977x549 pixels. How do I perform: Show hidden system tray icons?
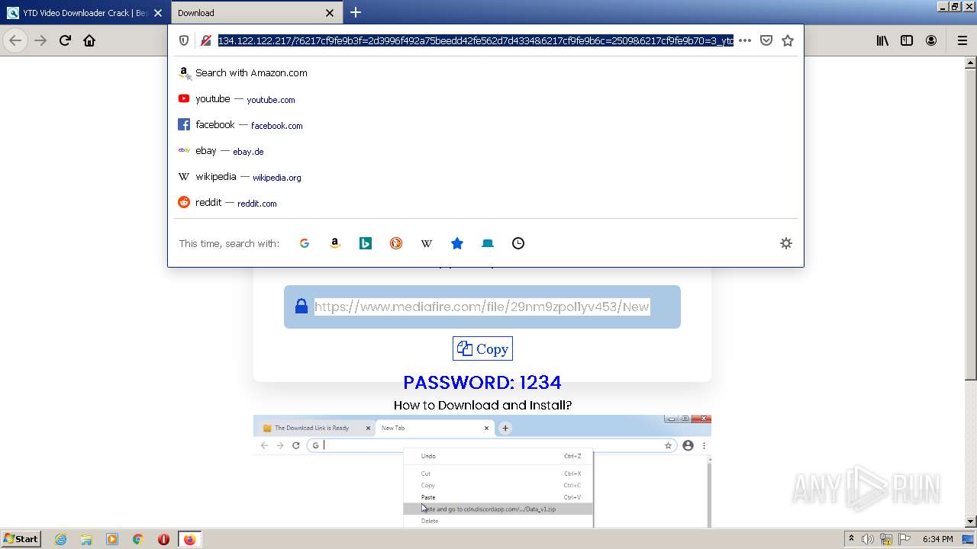(851, 539)
